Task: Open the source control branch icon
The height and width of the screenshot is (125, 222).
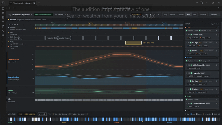Action: pyautogui.click(x=3, y=13)
